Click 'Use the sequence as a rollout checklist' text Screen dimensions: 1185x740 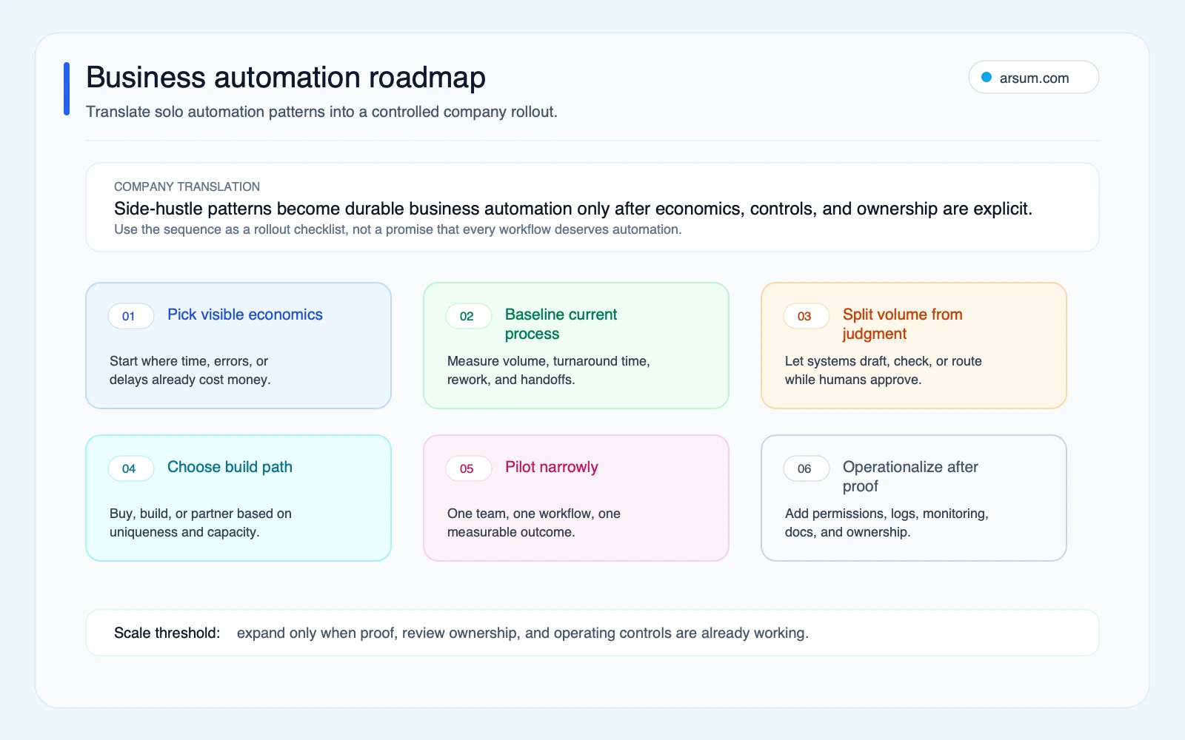[398, 229]
